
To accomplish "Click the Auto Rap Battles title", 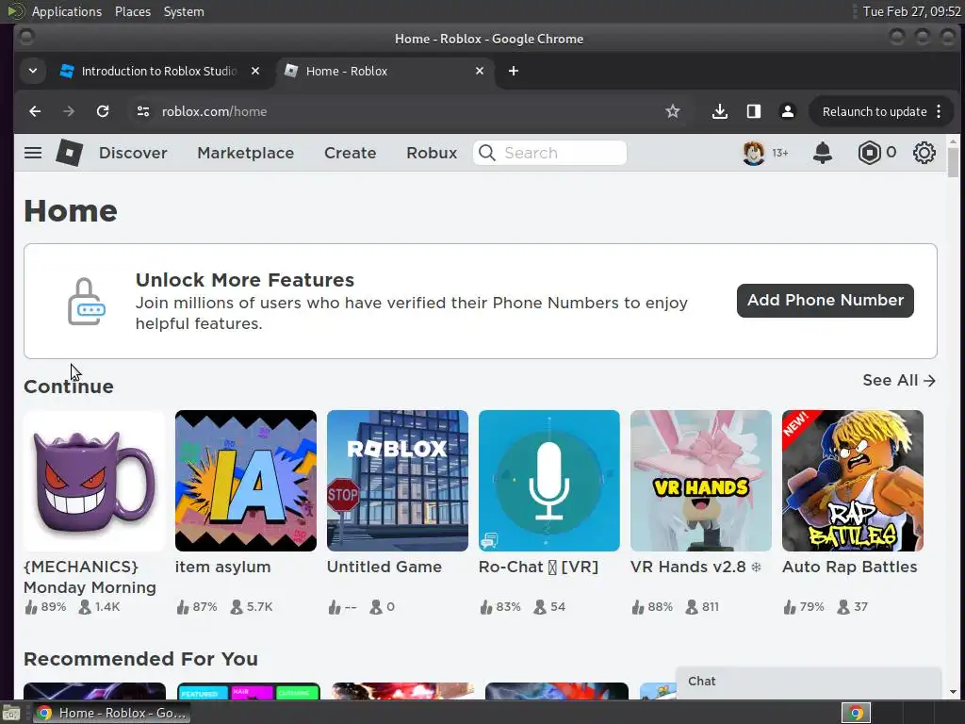I will [849, 567].
